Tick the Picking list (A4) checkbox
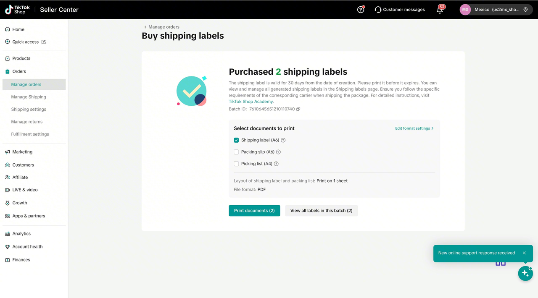Screen dimensions: 538x298 click(x=236, y=164)
